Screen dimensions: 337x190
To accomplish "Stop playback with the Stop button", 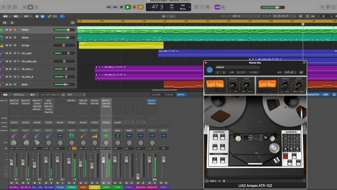I will 121,7.
